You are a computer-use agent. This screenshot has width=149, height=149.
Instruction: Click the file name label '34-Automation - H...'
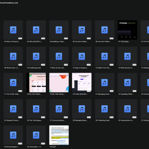pos(34,147)
